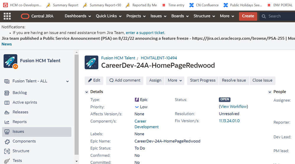The width and height of the screenshot is (295, 164).
Task: Open the Summary Report<90 bookmark
Action: (x=102, y=5)
